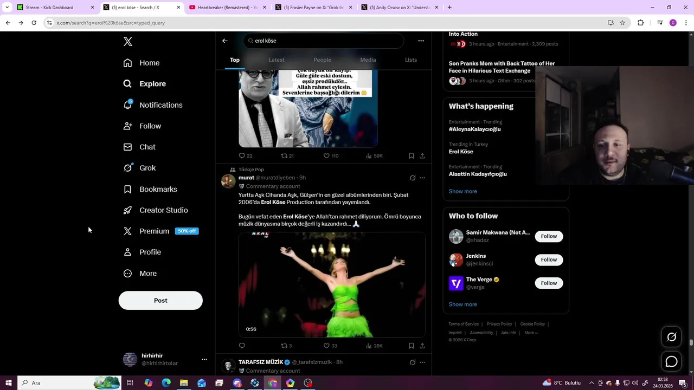This screenshot has height=390, width=694.
Task: Ask Grok about TARAFSIZ MÜZİK post
Action: (413, 362)
